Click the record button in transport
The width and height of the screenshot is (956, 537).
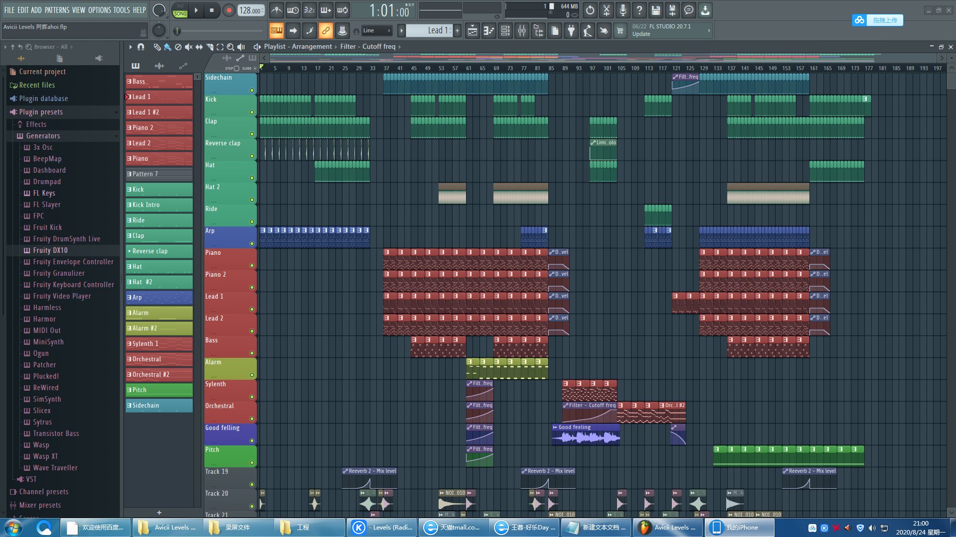pos(229,10)
